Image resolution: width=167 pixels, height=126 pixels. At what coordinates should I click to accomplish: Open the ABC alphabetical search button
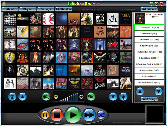[x=91, y=97]
